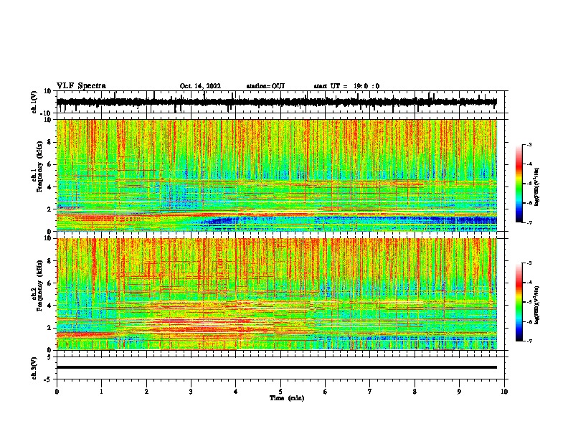Click the "6" kHz tick on the ch.2 spectrogram

[49, 283]
